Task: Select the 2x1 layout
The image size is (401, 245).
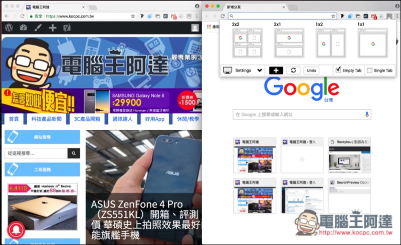Action: coord(289,43)
